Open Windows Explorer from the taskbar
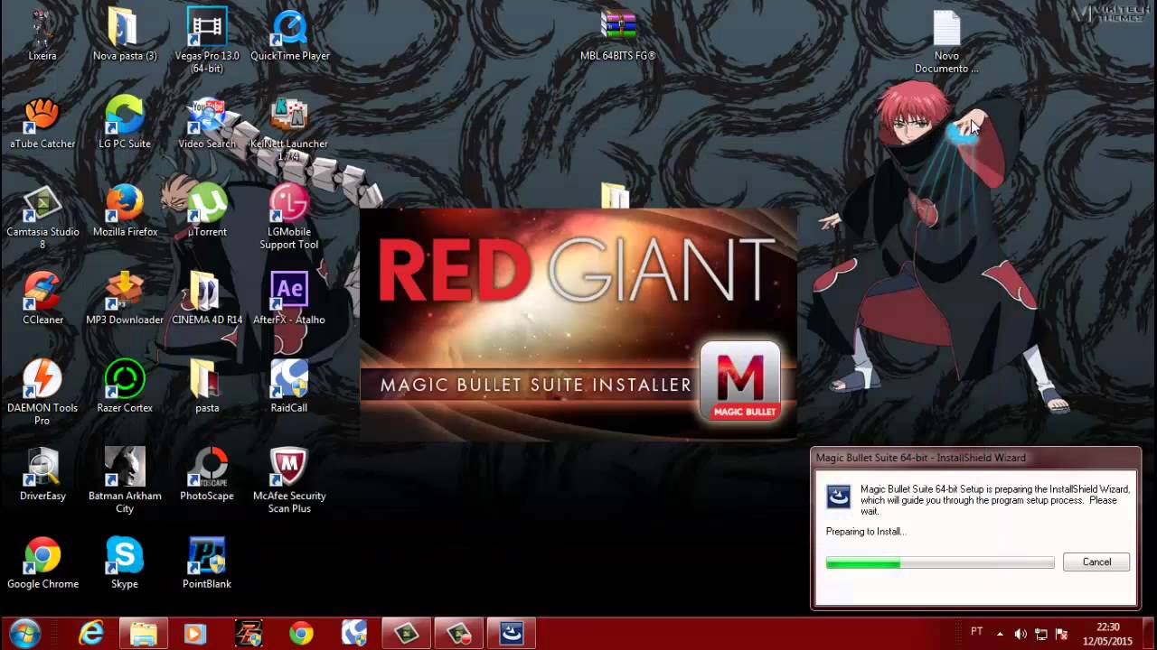Image resolution: width=1157 pixels, height=650 pixels. (144, 634)
